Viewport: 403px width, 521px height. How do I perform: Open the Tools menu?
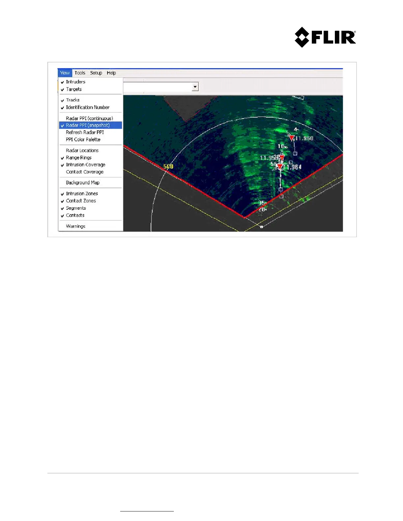[80, 73]
